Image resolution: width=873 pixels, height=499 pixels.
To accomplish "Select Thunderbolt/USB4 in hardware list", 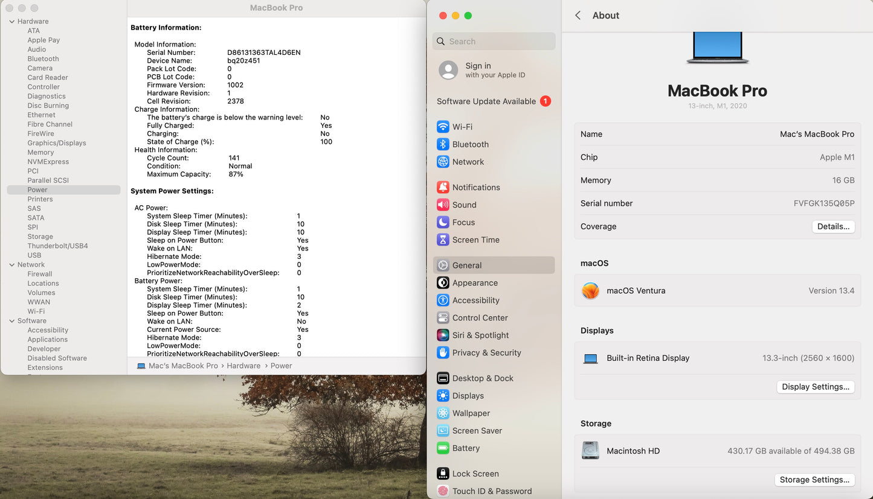I will point(57,246).
